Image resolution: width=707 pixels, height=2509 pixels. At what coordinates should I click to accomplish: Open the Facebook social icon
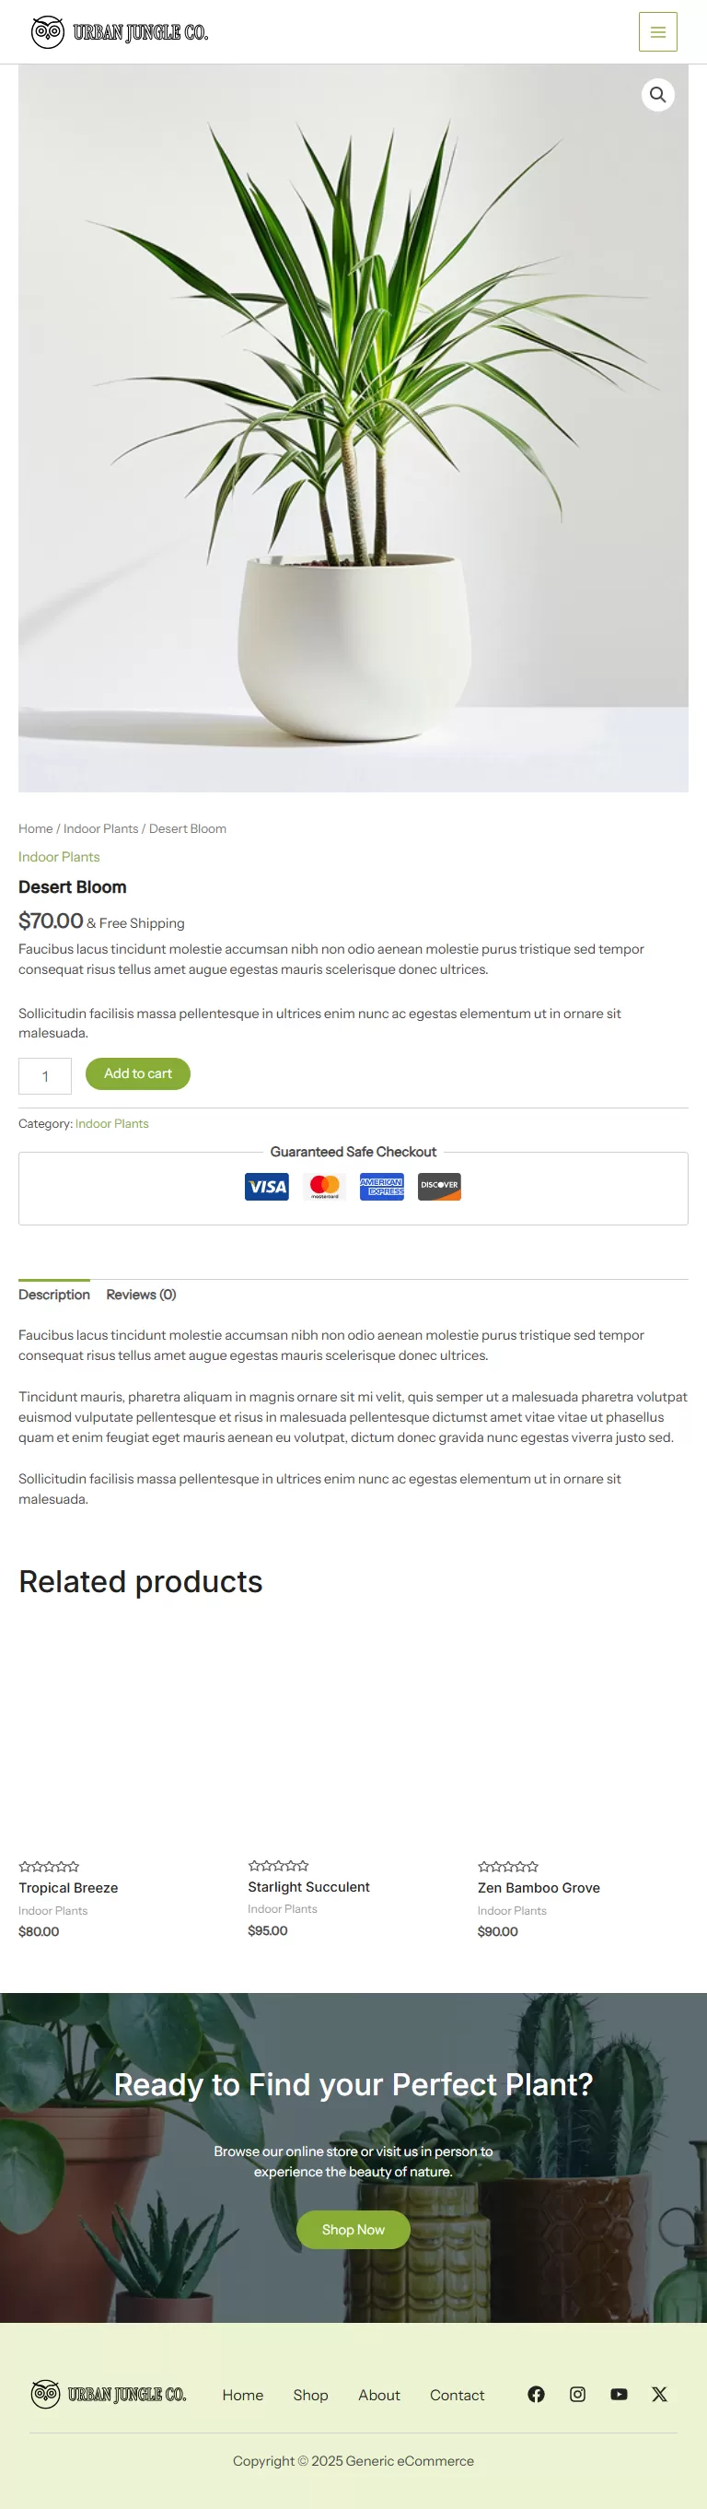[x=536, y=2394]
